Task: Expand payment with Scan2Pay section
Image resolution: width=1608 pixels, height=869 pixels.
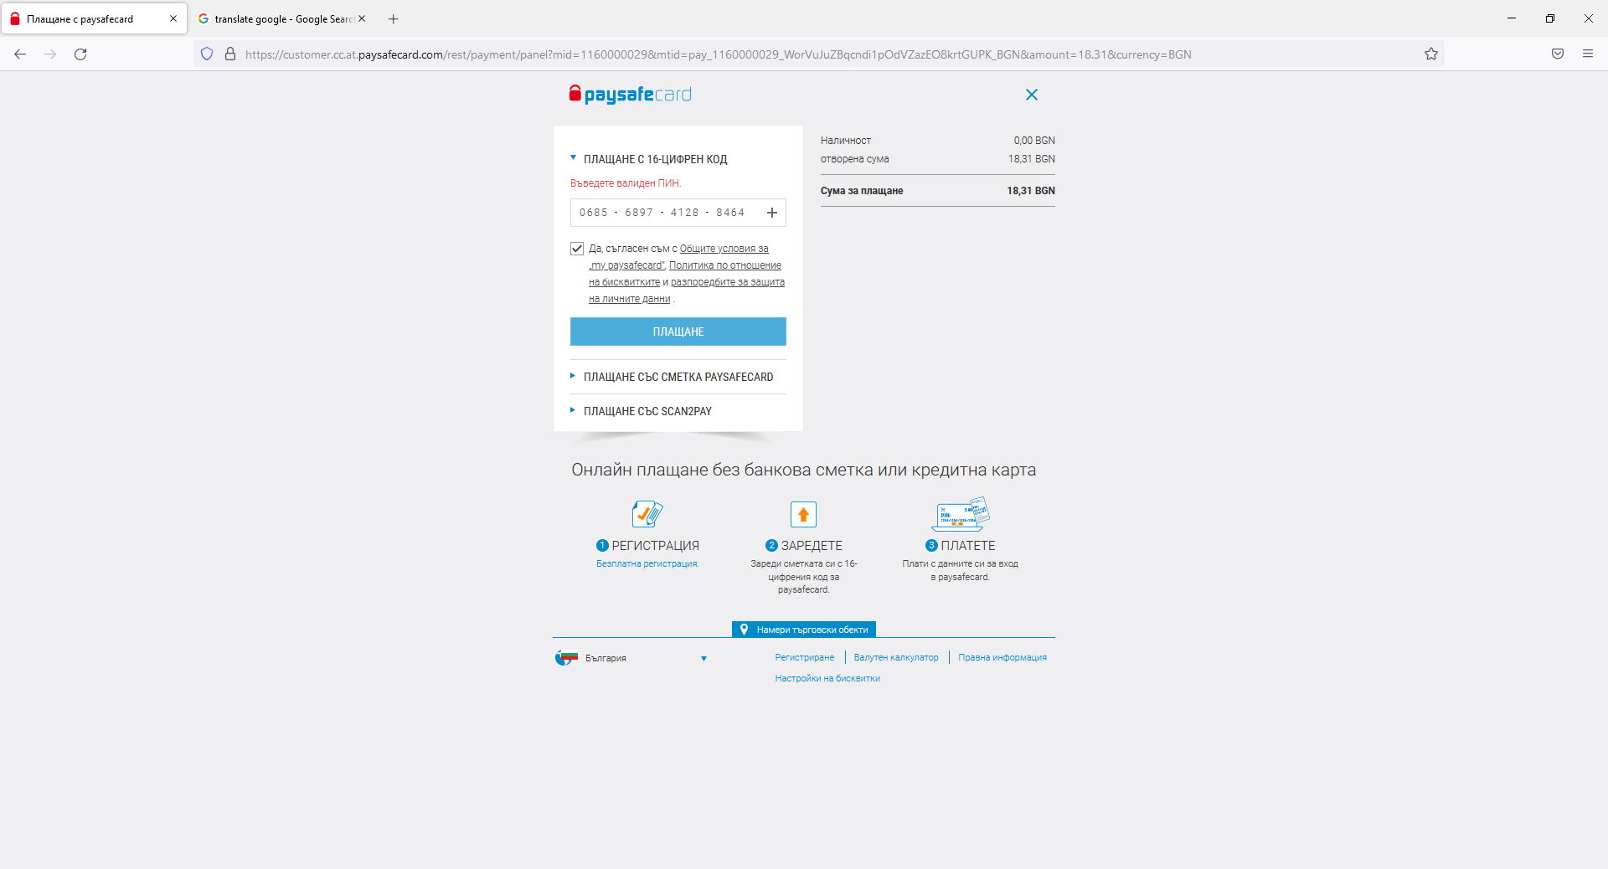Action: (641, 411)
